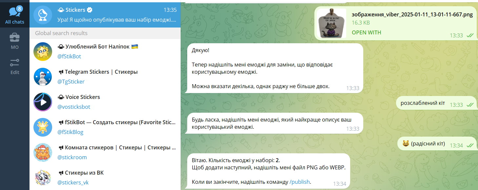Open the Stickers conversation at the top

pos(105,15)
